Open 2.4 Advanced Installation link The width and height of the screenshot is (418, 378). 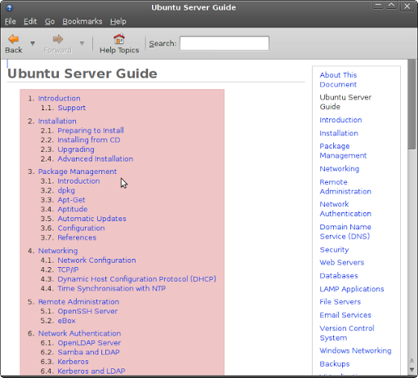pyautogui.click(x=96, y=158)
